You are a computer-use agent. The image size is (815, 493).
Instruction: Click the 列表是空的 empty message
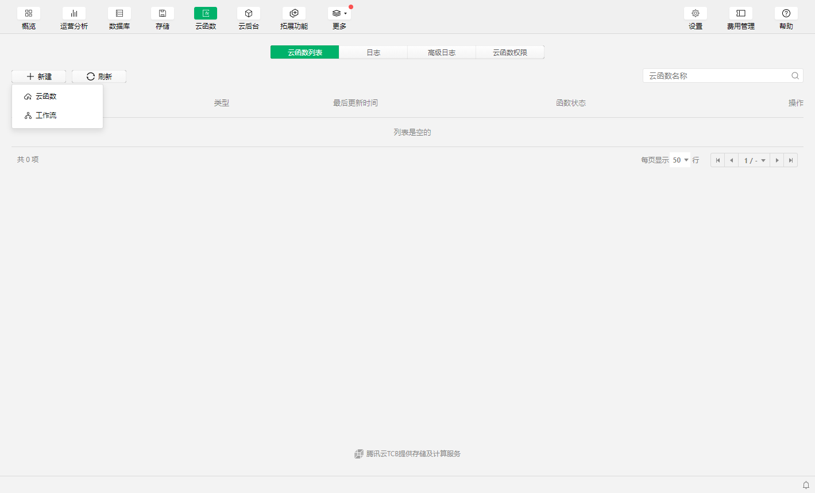[x=412, y=132]
